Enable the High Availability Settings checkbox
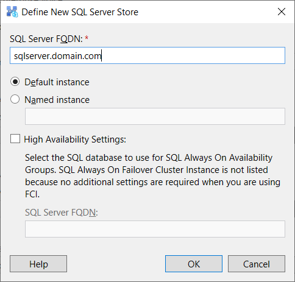This screenshot has width=295, height=282. point(15,139)
